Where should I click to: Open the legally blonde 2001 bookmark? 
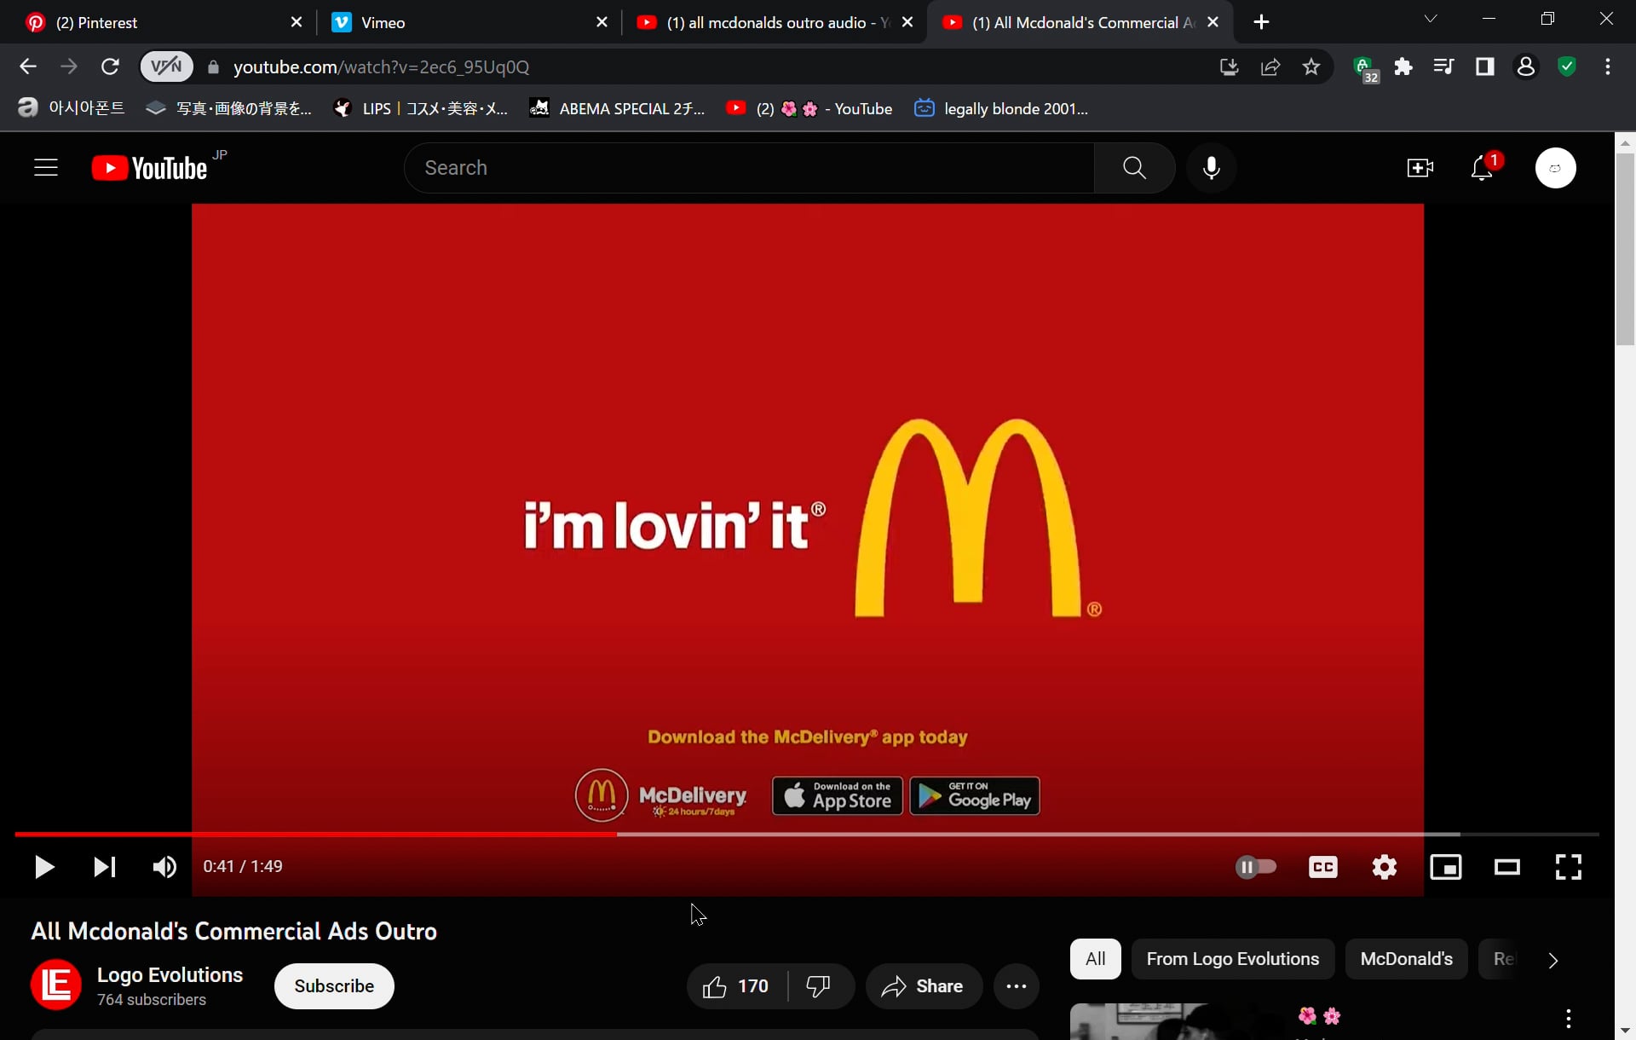[1001, 108]
